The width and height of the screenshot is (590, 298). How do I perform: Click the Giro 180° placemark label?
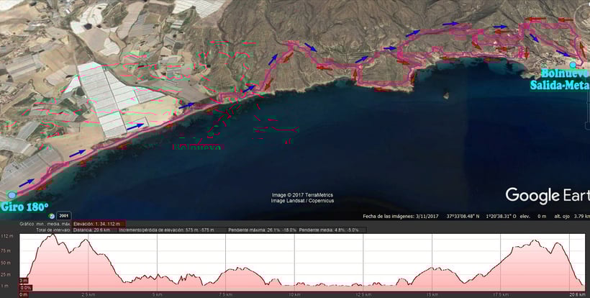[24, 207]
